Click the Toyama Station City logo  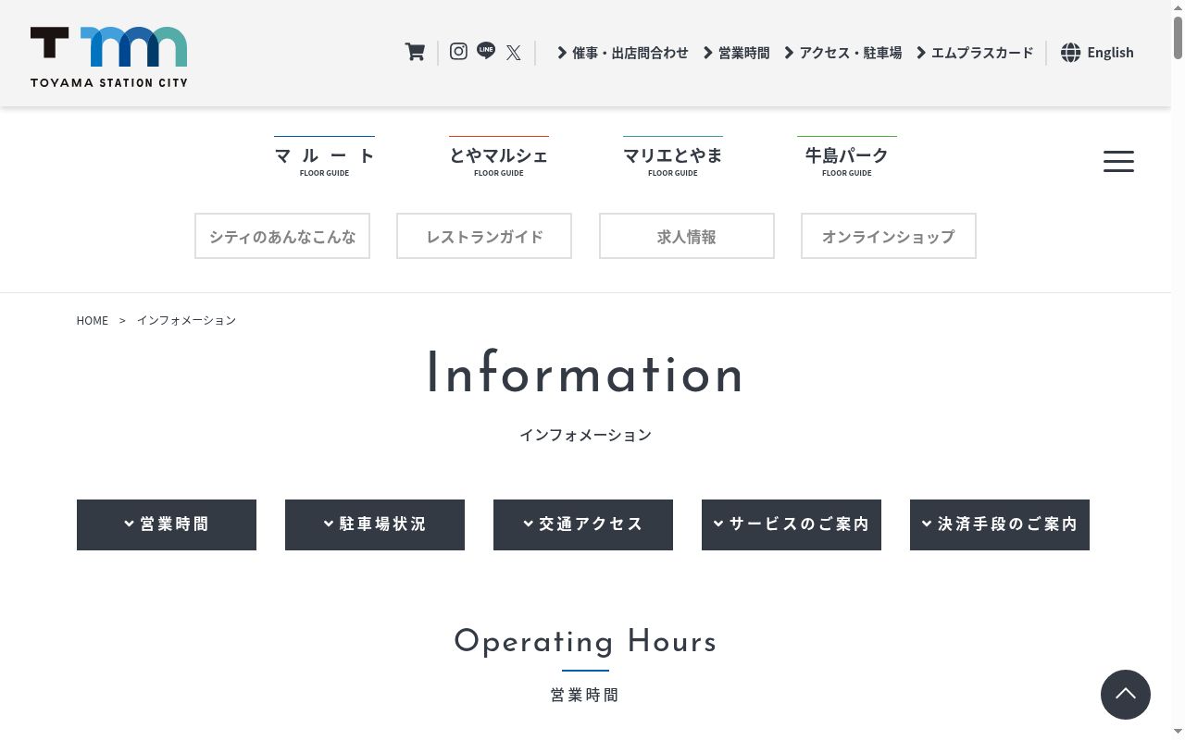[109, 56]
